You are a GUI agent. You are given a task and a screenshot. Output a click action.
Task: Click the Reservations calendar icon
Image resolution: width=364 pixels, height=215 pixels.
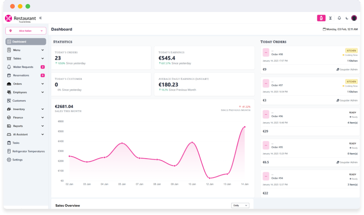pyautogui.click(x=9, y=75)
